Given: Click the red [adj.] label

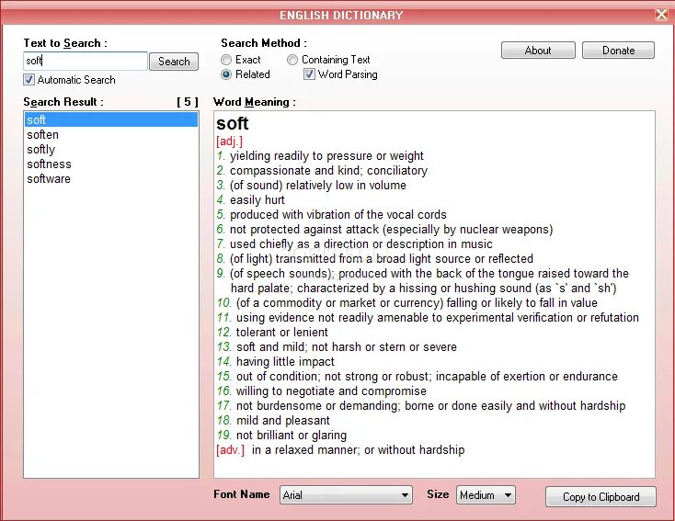Looking at the screenshot, I should click(x=230, y=142).
